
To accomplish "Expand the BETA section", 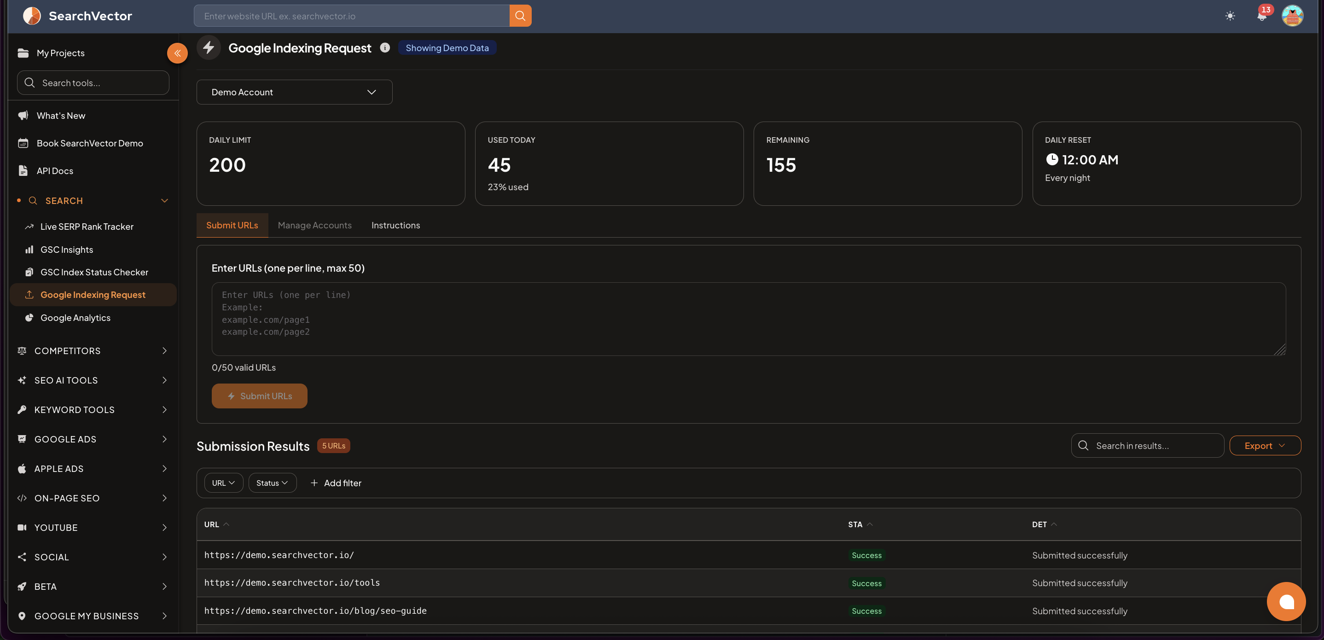I will pyautogui.click(x=164, y=587).
